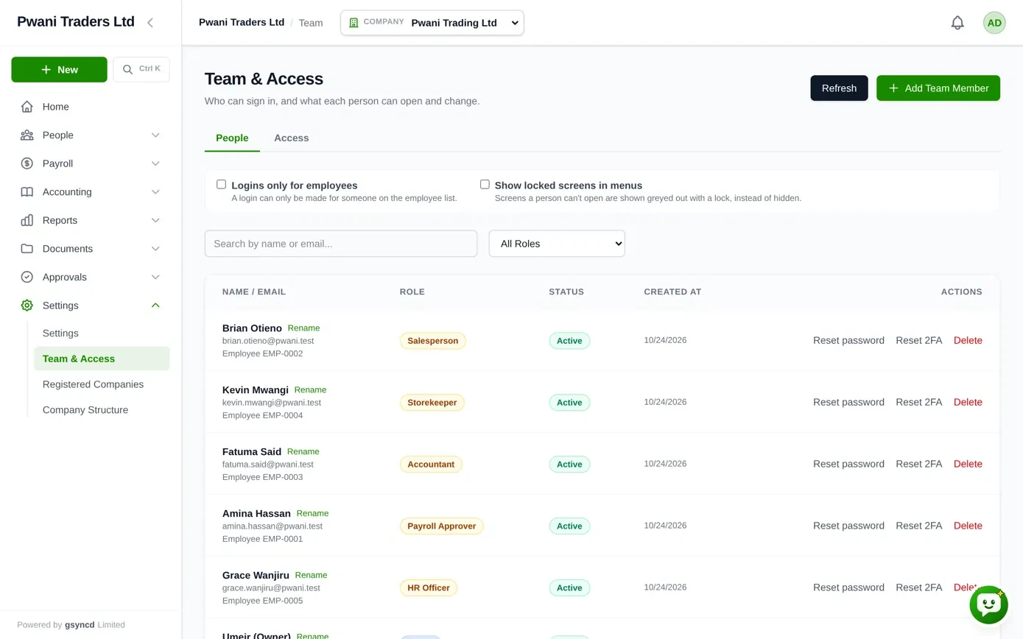Reset 2FA for Brian Otieno
The image size is (1023, 639).
click(x=919, y=340)
